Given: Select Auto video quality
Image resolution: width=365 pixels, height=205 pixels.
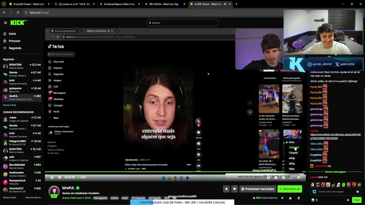Looking at the screenshot, I should tap(291, 142).
